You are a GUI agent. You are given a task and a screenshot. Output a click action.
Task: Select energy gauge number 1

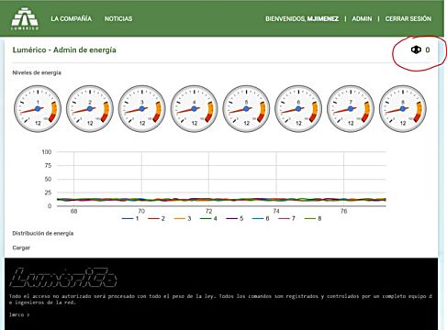click(38, 109)
